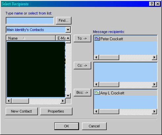Open contact Properties button

point(56,111)
